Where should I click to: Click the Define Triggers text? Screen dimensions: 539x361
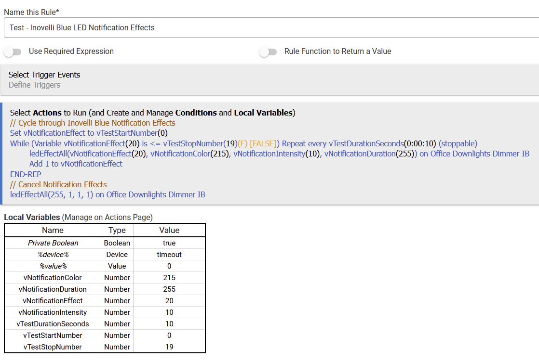[34, 85]
